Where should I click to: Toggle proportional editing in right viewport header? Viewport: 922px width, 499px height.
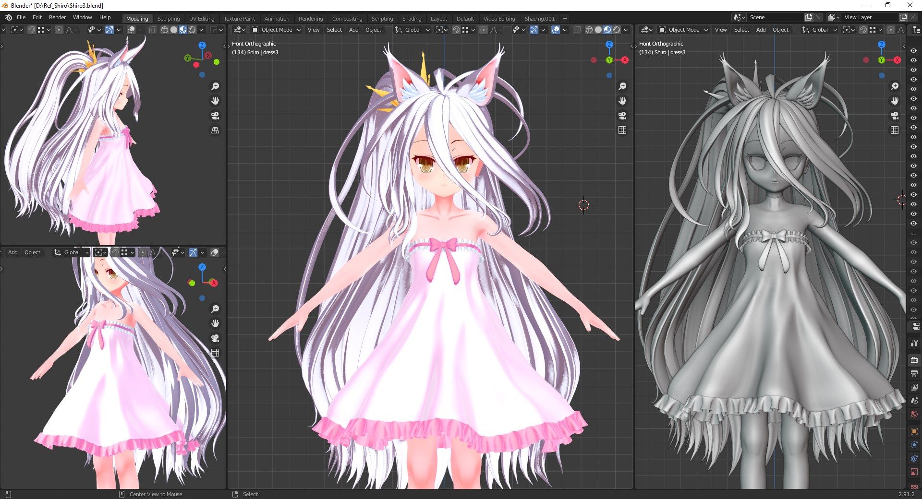pyautogui.click(x=891, y=30)
